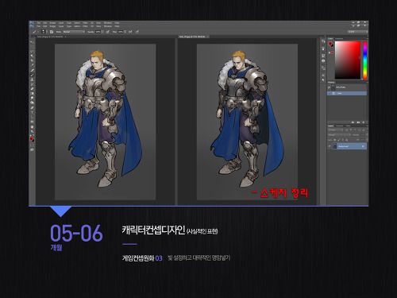Toggle pressure for opacity button
The width and height of the screenshot is (397, 298).
pos(108,32)
